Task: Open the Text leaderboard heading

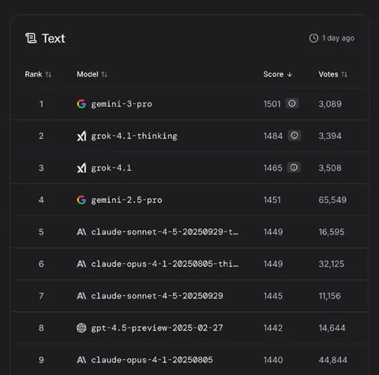Action: click(54, 39)
